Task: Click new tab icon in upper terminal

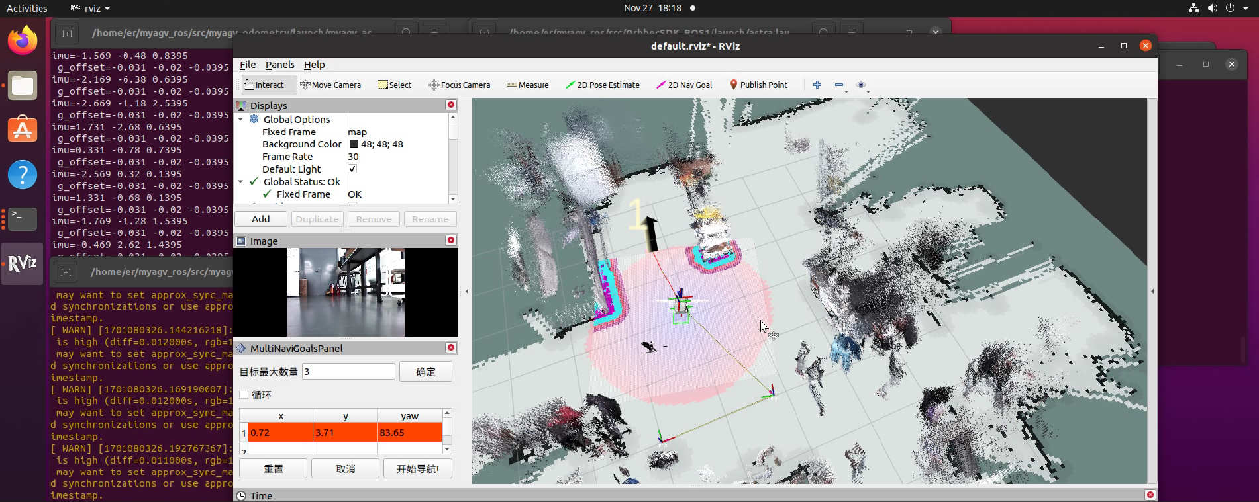Action: point(67,32)
